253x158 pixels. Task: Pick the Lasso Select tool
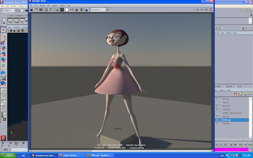pos(3,36)
